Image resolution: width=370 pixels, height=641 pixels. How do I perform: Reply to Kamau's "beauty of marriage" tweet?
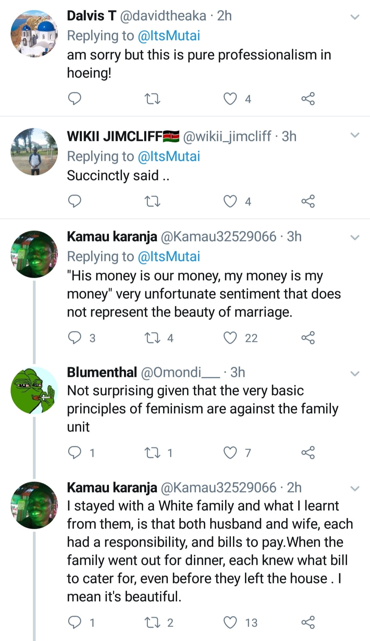75,338
